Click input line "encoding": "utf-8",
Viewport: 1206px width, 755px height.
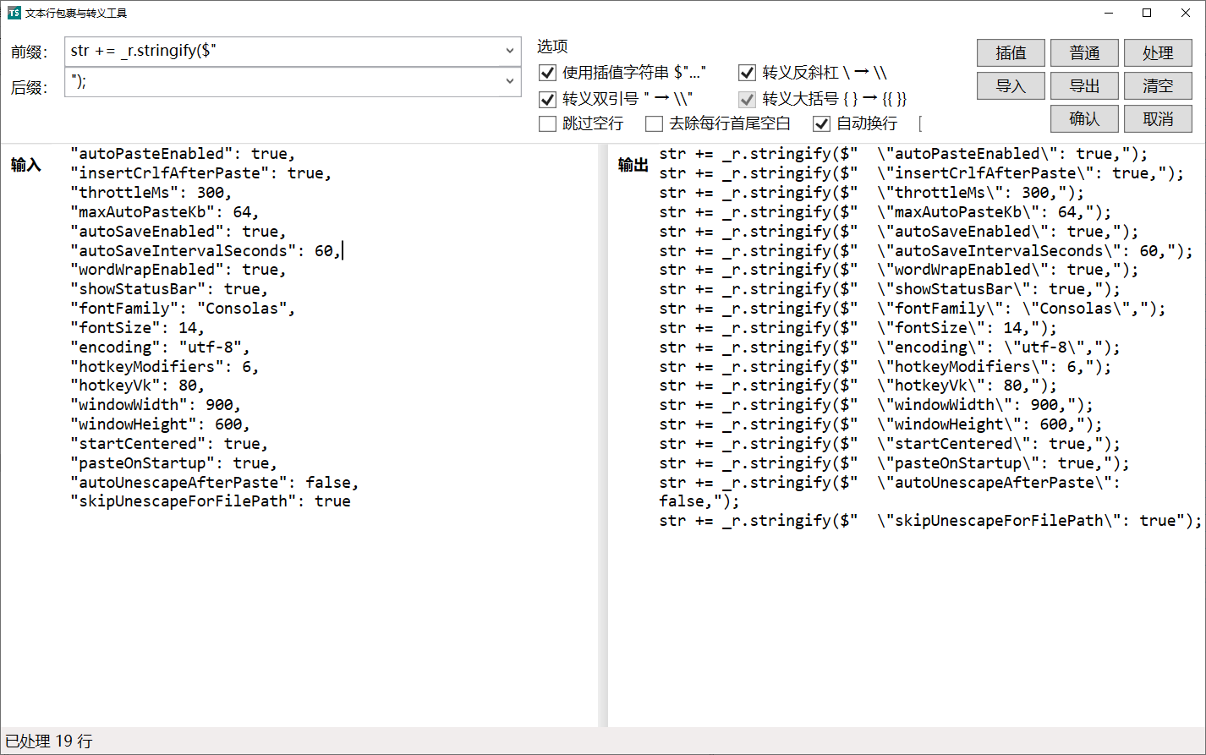(x=161, y=347)
